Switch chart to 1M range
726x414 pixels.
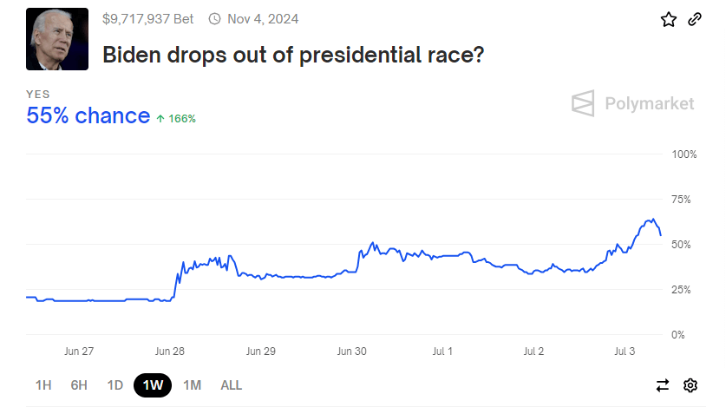193,385
